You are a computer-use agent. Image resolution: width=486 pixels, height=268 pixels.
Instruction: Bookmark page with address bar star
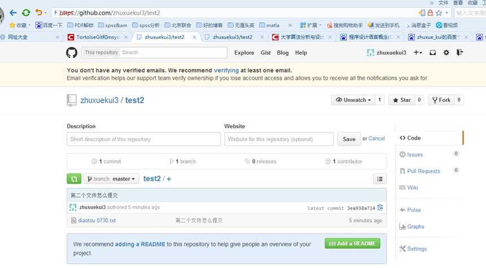pyautogui.click(x=439, y=13)
